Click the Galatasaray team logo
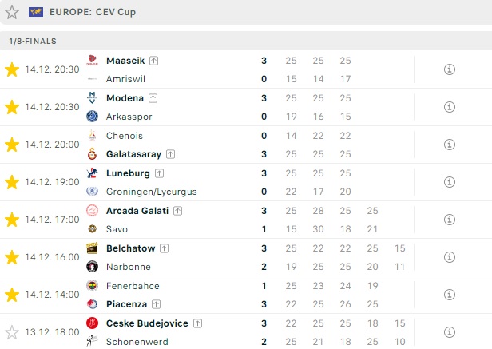 pyautogui.click(x=93, y=154)
